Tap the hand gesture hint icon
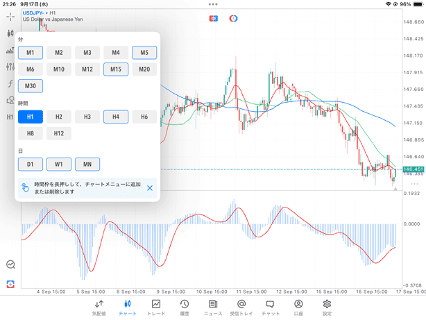The height and width of the screenshot is (320, 426). pos(25,187)
